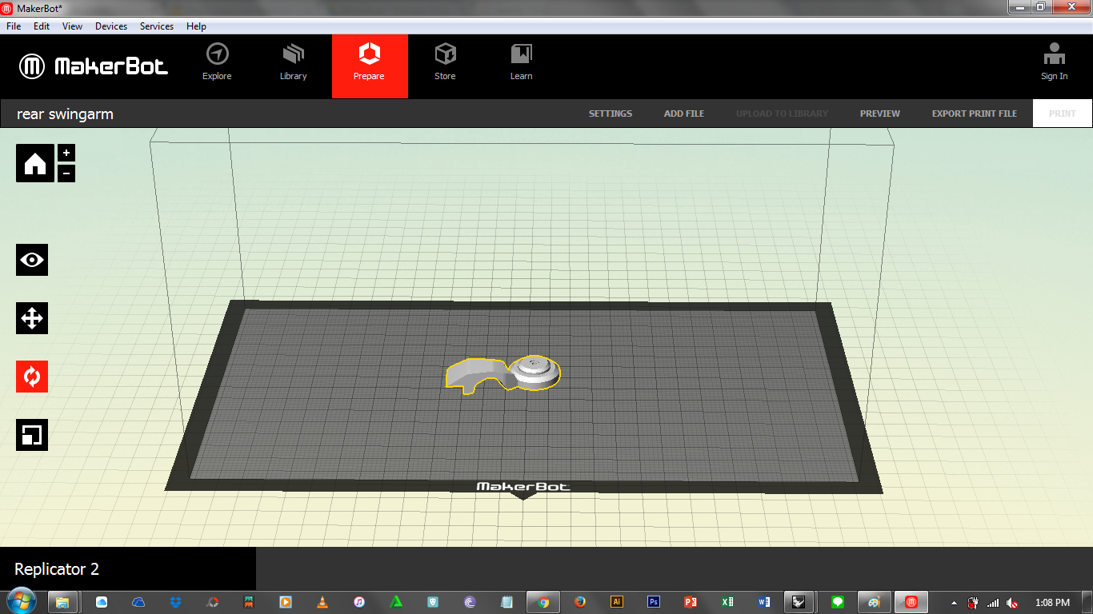Click PREVIEW button
Viewport: 1093px width, 614px height.
(880, 114)
